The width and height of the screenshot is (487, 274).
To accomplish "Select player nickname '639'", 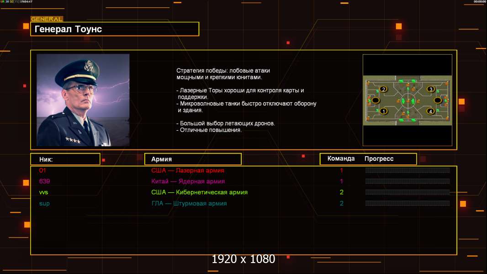I will pos(44,181).
